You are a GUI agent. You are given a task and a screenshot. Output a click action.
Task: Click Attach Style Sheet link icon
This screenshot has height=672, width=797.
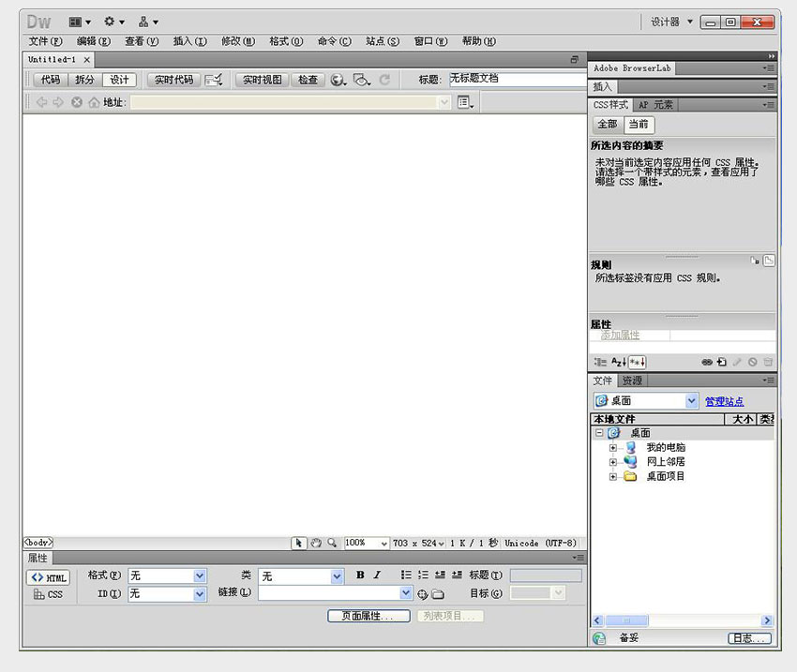click(x=707, y=362)
